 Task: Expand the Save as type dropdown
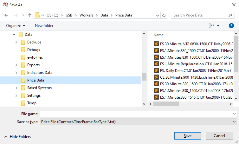234,121
